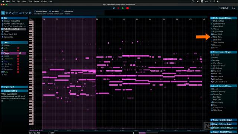Select the Master layer

pos(7,45)
